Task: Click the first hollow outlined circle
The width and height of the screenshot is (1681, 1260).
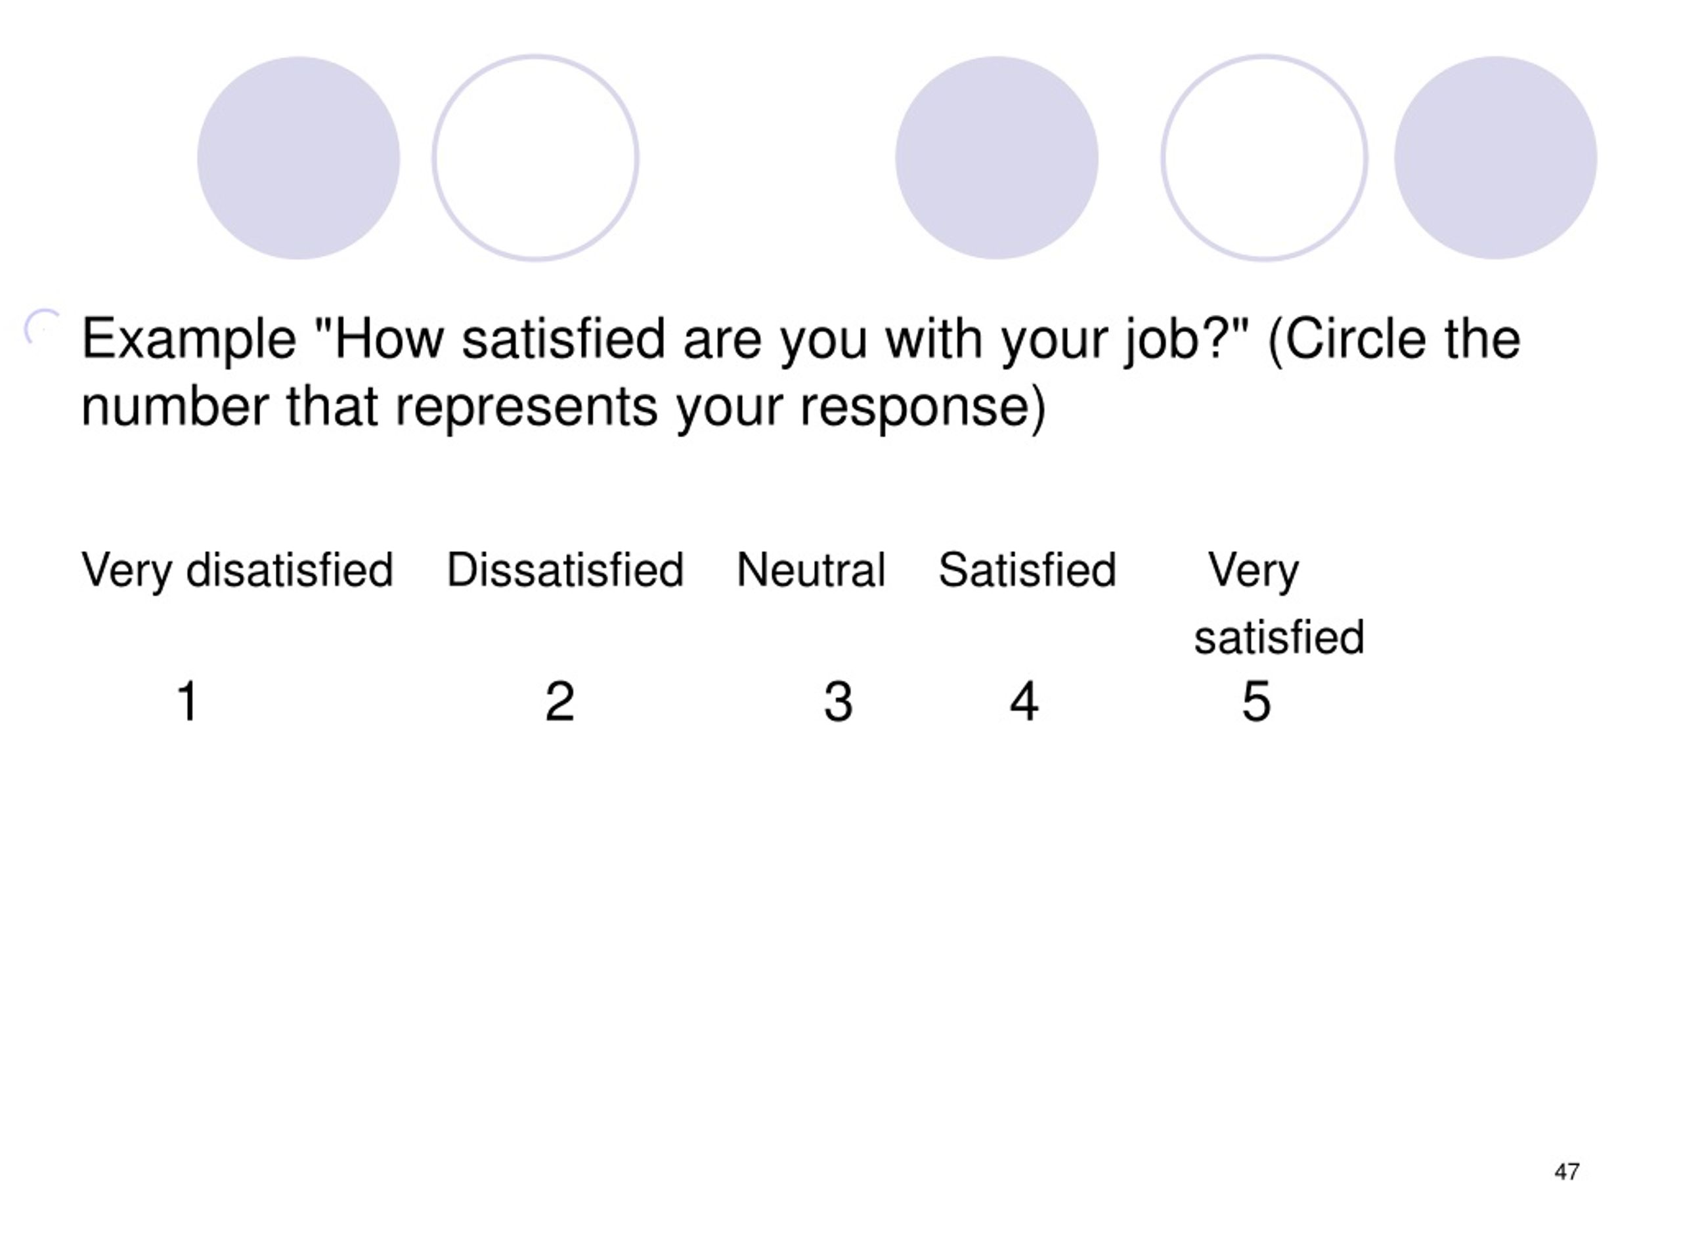Action: 536,158
